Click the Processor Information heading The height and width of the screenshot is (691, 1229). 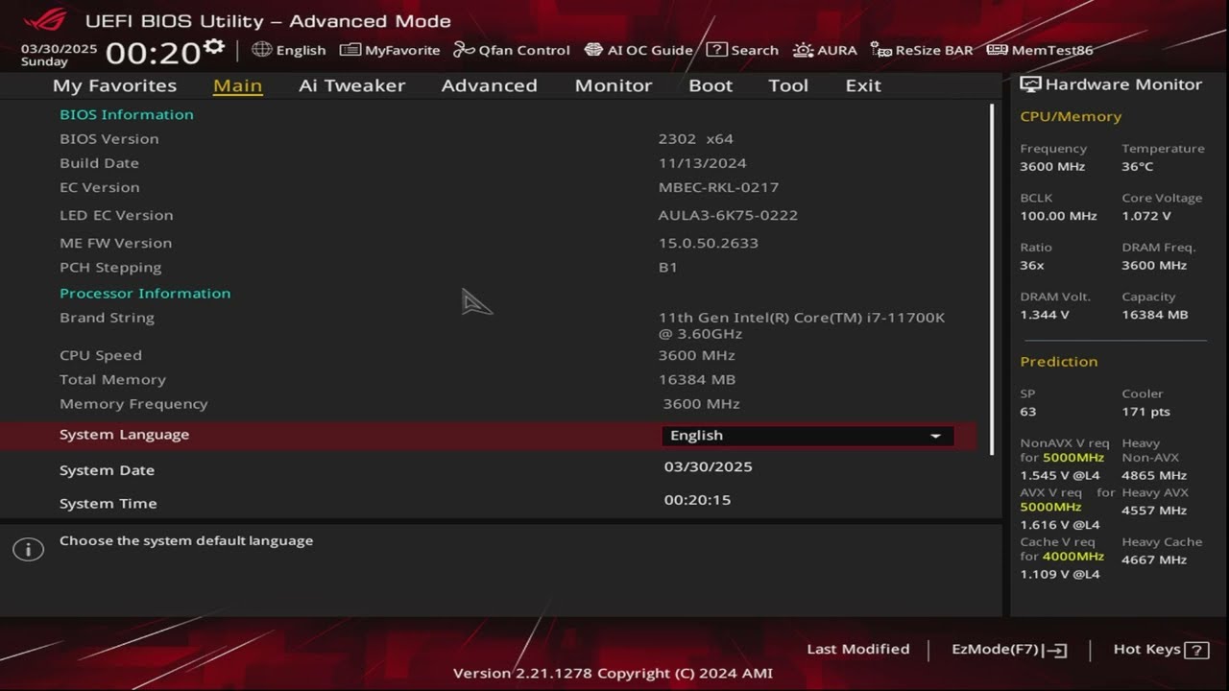(x=145, y=294)
